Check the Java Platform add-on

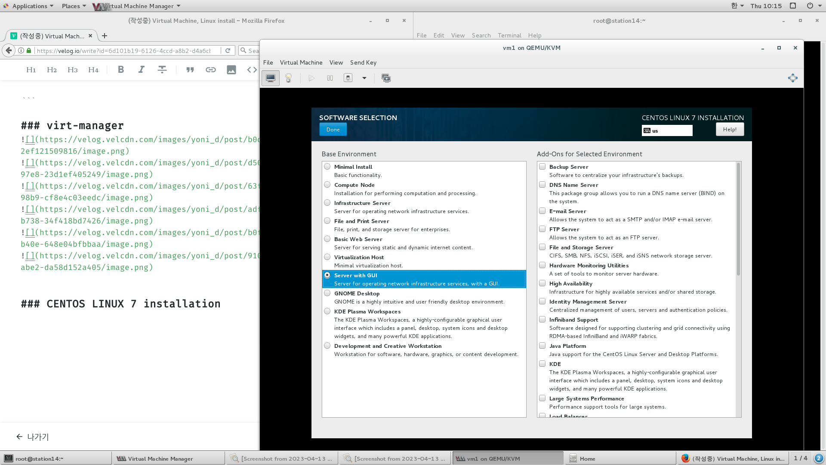click(x=542, y=346)
